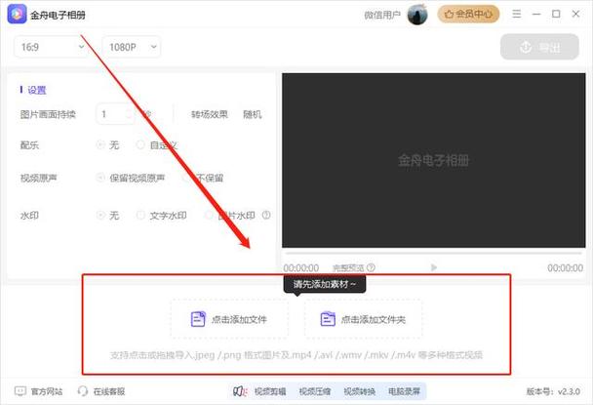Click the megaphone promotion icon
Image resolution: width=593 pixels, height=405 pixels.
point(240,391)
